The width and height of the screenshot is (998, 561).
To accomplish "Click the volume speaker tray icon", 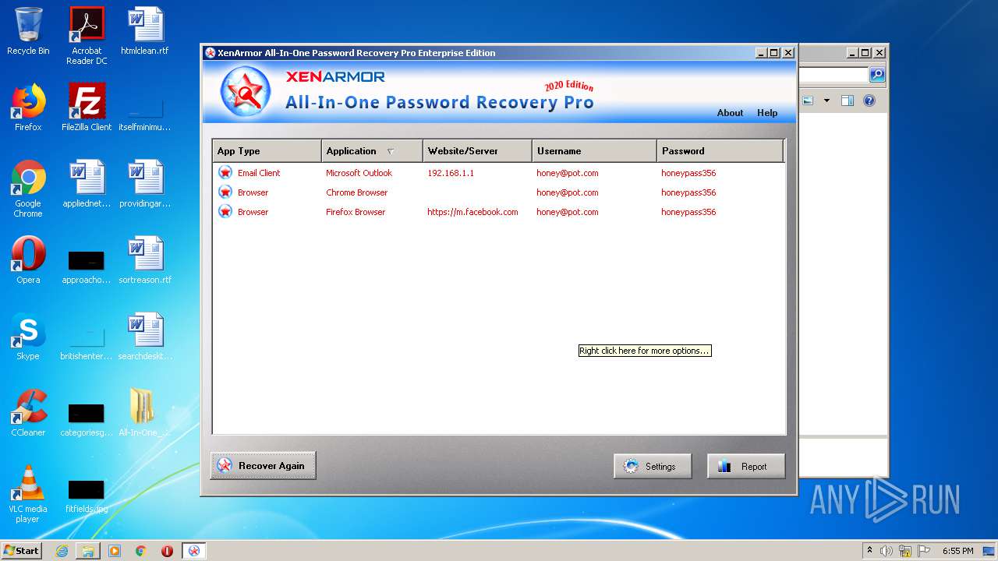I will 887,551.
